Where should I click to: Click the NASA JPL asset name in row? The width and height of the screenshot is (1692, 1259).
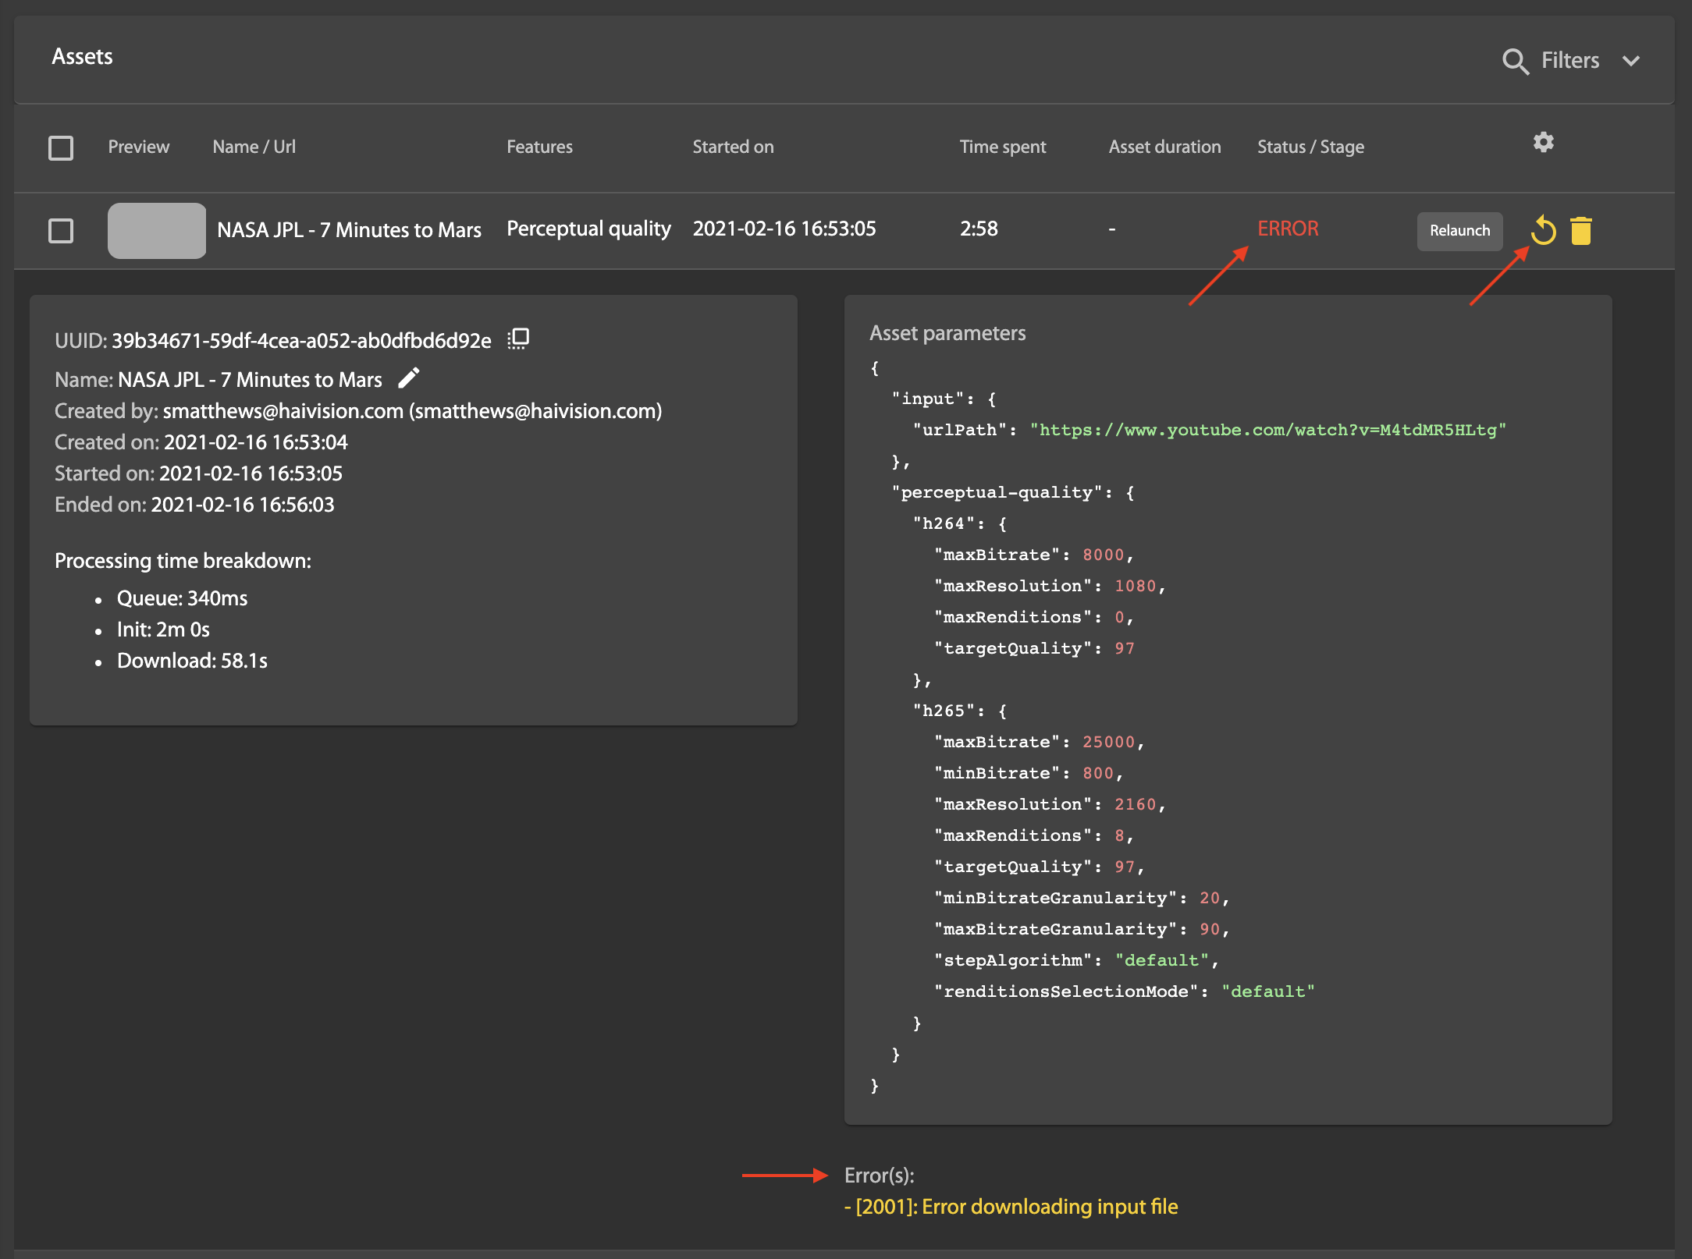pyautogui.click(x=349, y=230)
